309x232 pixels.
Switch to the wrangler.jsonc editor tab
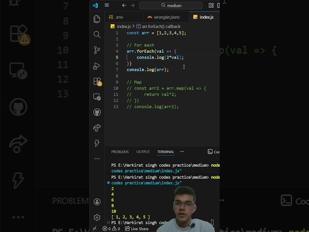[x=166, y=17]
